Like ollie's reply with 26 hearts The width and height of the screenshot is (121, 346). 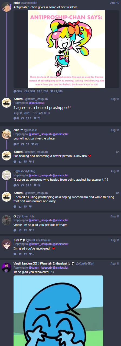[x=33, y=144]
